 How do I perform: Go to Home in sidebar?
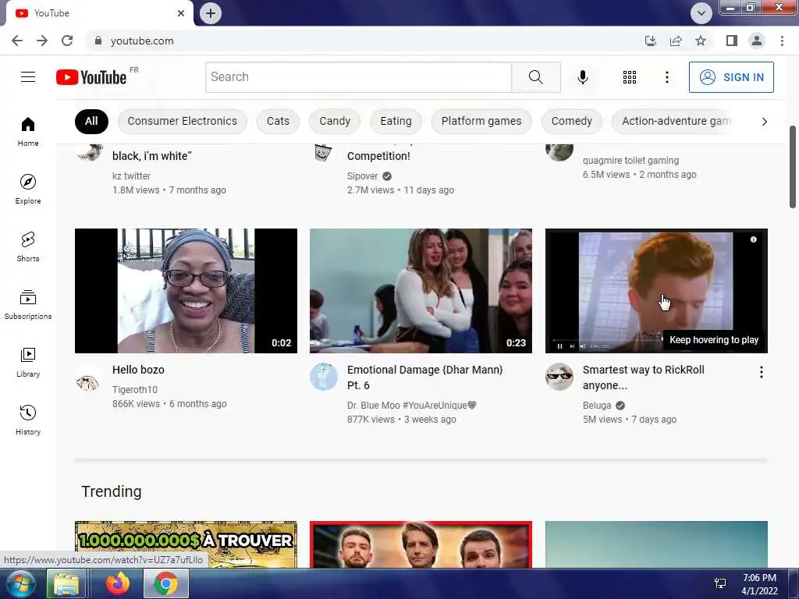click(x=28, y=131)
